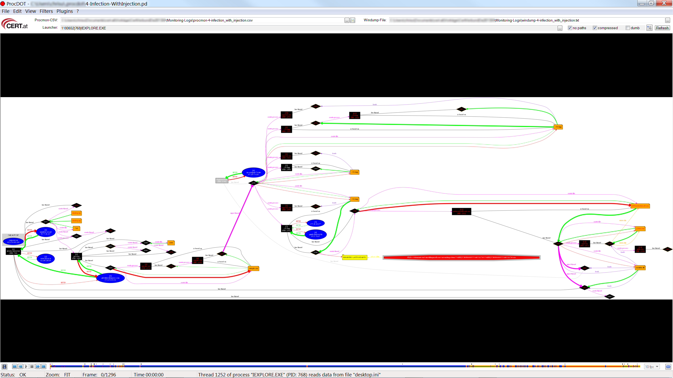Select thread node 1960 diamond

click(146, 250)
